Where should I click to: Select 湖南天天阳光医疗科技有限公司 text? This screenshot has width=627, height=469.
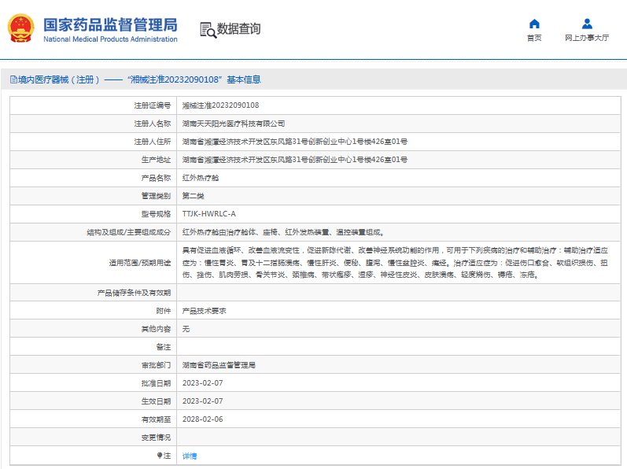pos(234,124)
